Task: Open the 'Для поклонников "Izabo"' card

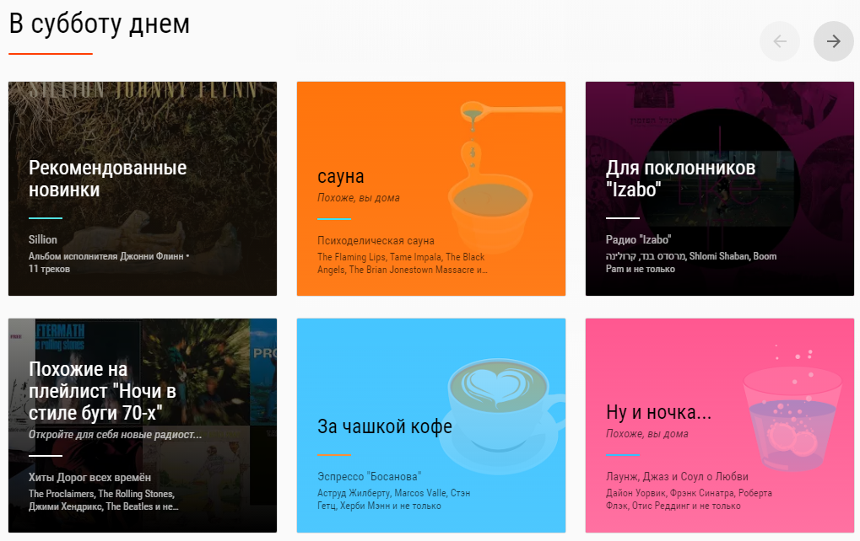Action: click(718, 189)
